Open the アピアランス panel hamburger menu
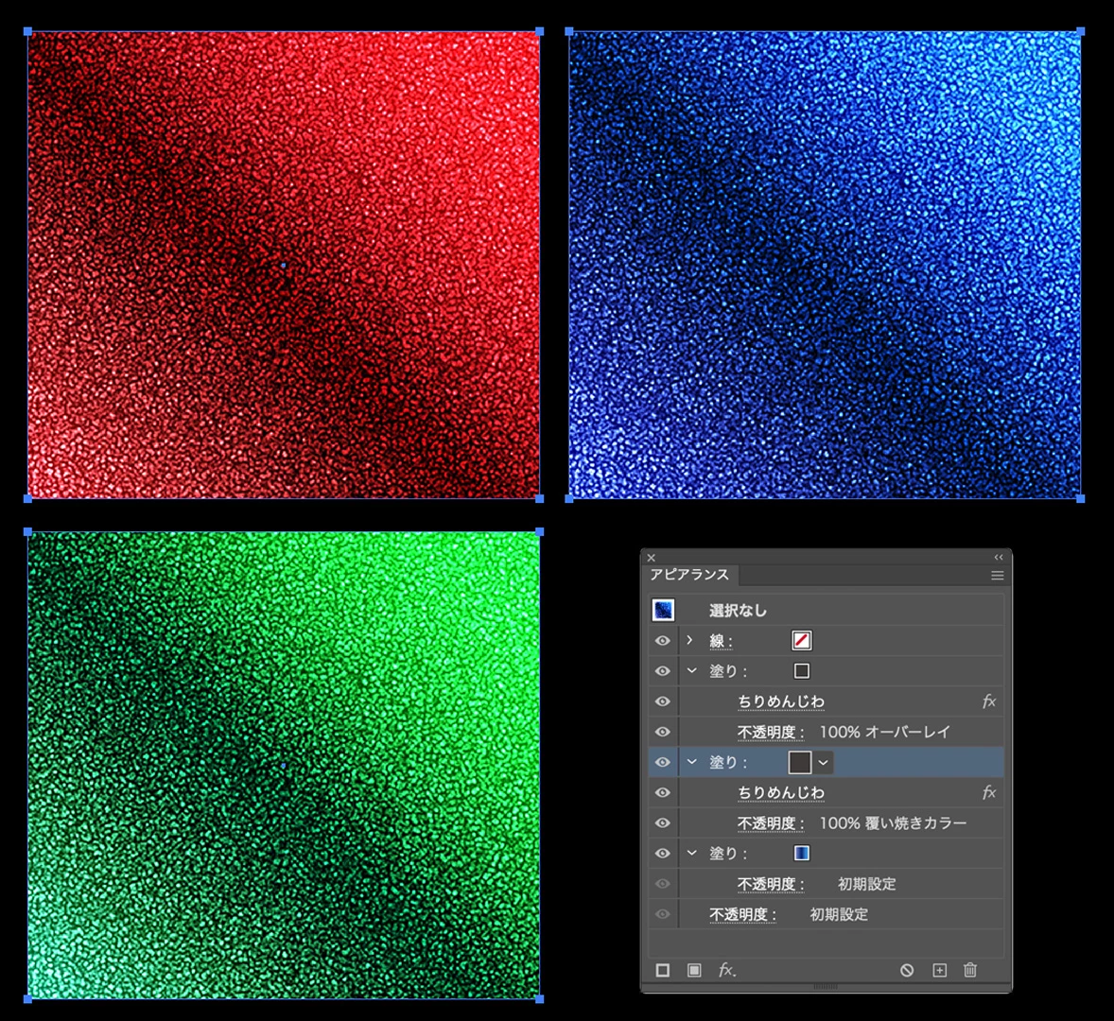Viewport: 1114px width, 1021px height. pos(998,576)
